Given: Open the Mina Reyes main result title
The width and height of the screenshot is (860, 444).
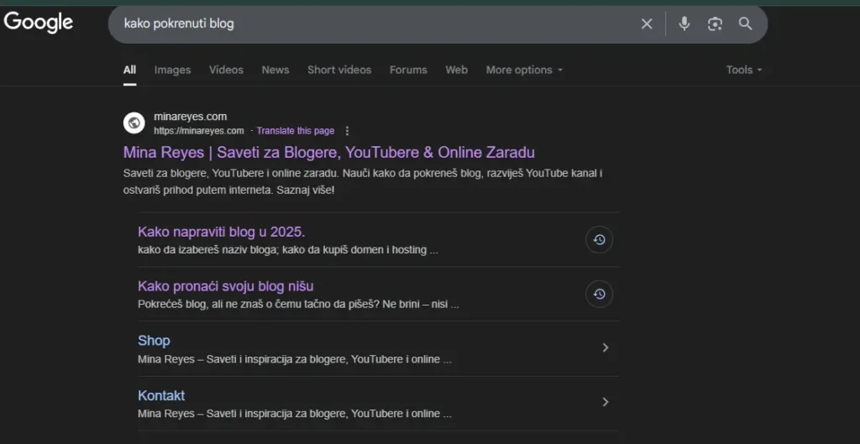Looking at the screenshot, I should [x=328, y=152].
